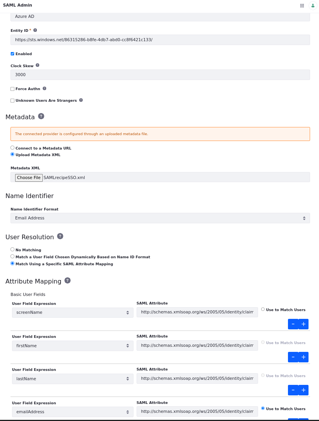This screenshot has height=421, width=319.
Task: Click the Clock Skew help icon
Action: 37,65
